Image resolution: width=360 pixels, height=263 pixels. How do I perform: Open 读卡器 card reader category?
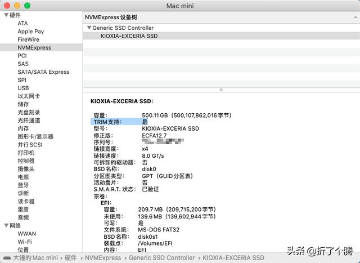pos(26,201)
